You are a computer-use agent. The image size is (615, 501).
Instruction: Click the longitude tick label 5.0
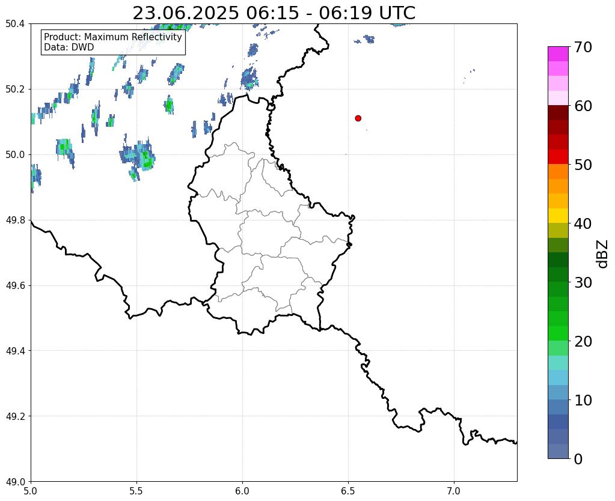(x=31, y=491)
